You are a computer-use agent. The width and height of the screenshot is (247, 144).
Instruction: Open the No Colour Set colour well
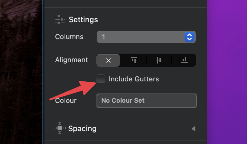[146, 101]
